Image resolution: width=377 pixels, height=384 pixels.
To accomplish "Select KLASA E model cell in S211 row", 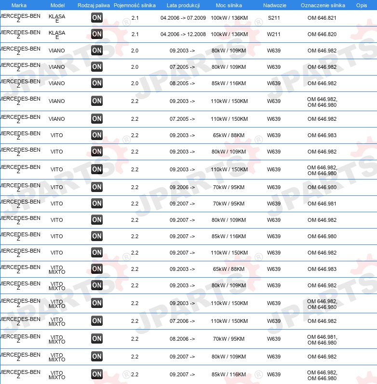I will tap(57, 18).
